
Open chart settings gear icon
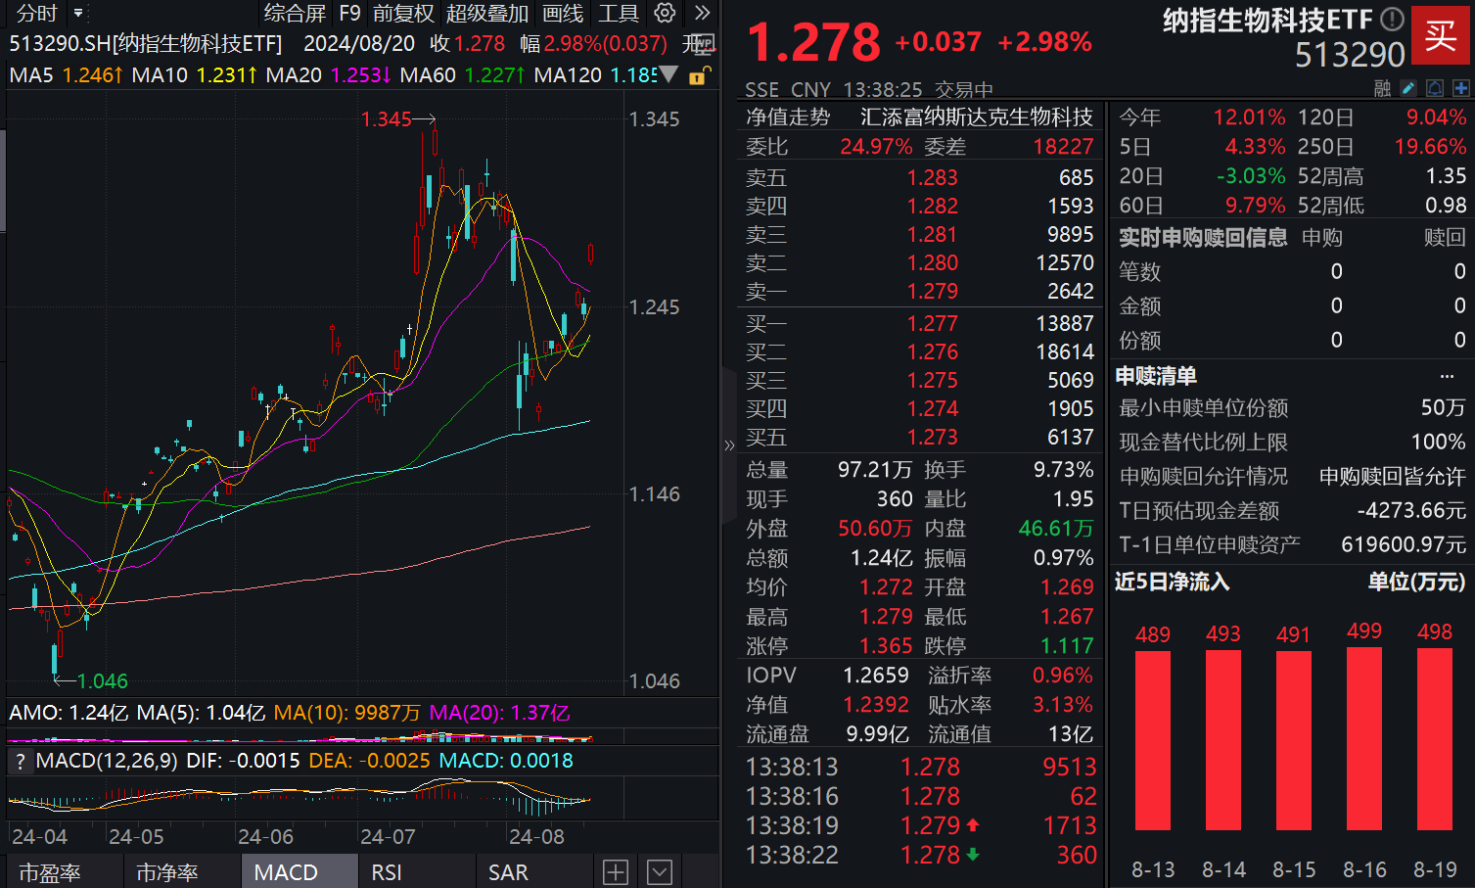[x=665, y=13]
